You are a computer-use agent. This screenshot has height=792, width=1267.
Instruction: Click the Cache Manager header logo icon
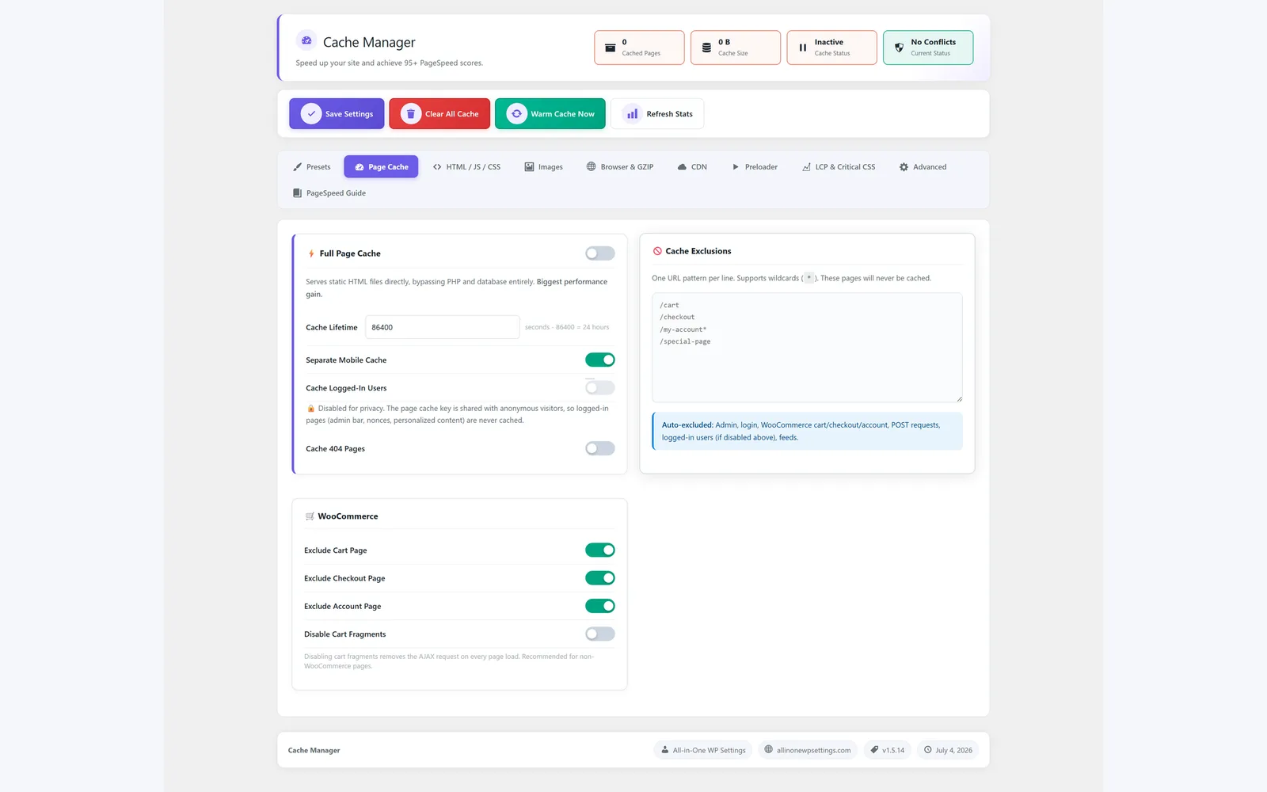pyautogui.click(x=306, y=40)
